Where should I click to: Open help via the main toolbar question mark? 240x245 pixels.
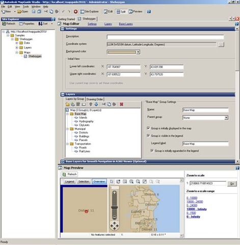tap(149, 12)
